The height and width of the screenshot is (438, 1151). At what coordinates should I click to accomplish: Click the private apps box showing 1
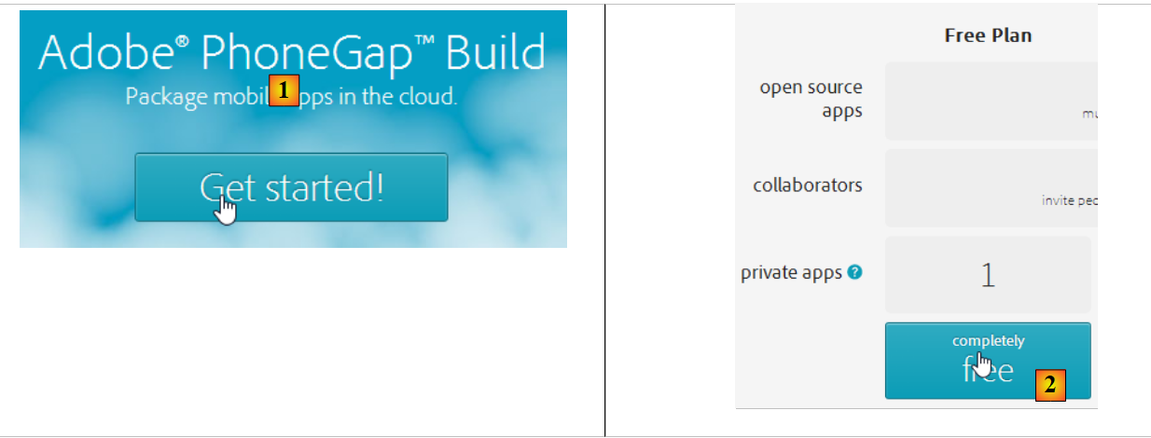point(987,275)
